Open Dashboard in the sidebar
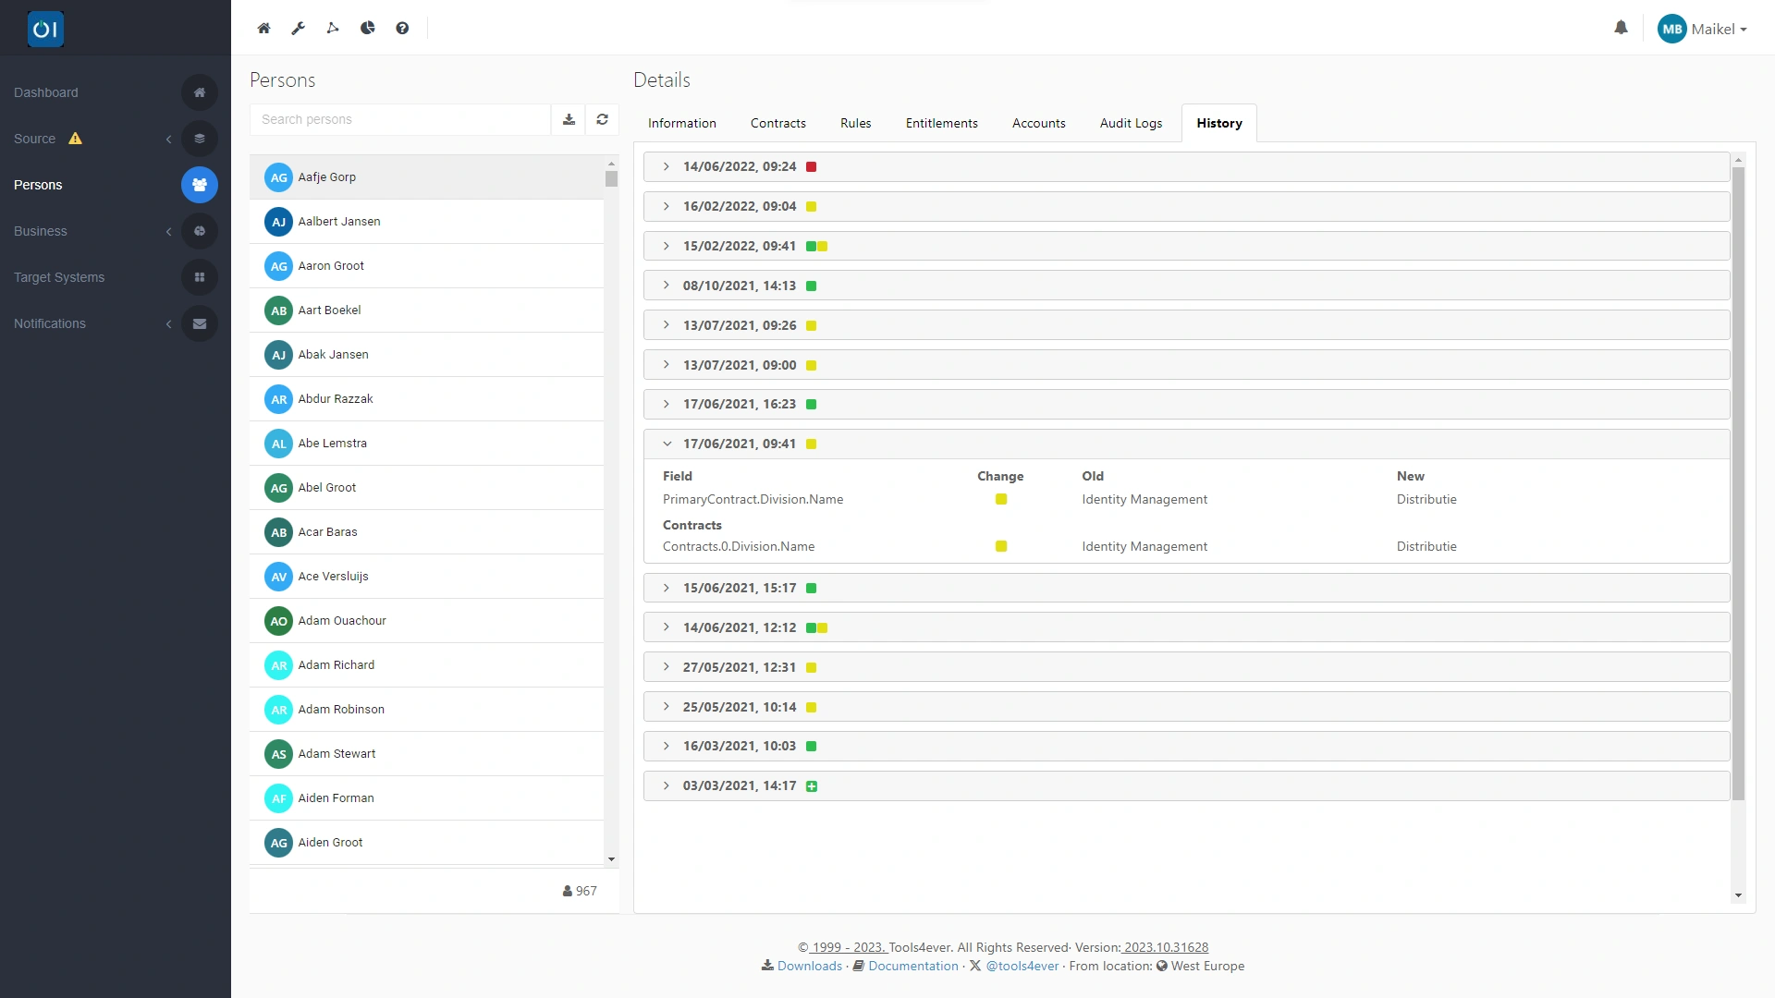Image resolution: width=1775 pixels, height=998 pixels. (46, 92)
